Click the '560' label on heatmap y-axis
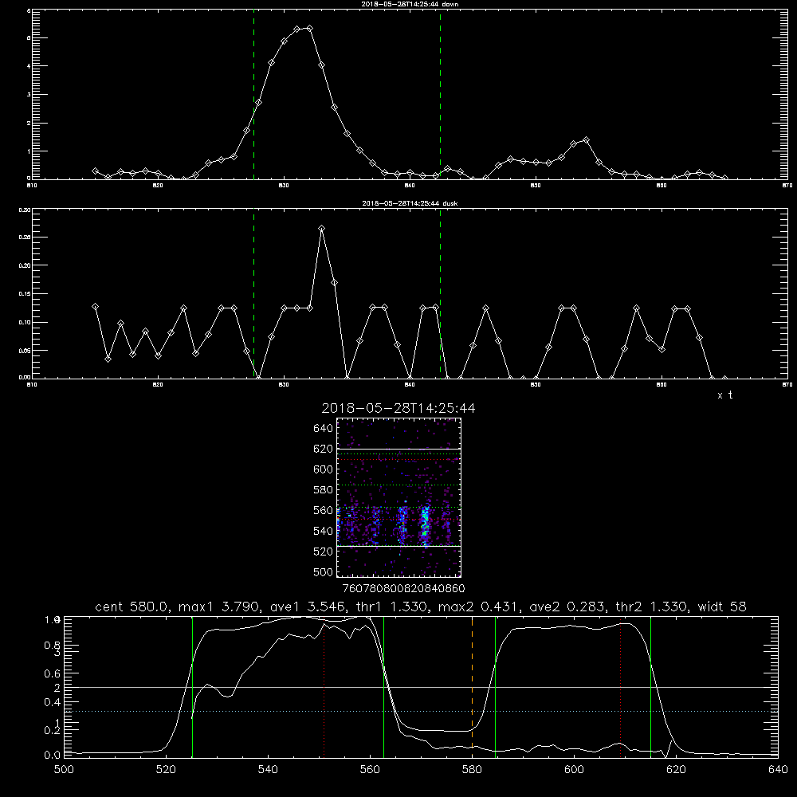The width and height of the screenshot is (797, 797). point(324,510)
